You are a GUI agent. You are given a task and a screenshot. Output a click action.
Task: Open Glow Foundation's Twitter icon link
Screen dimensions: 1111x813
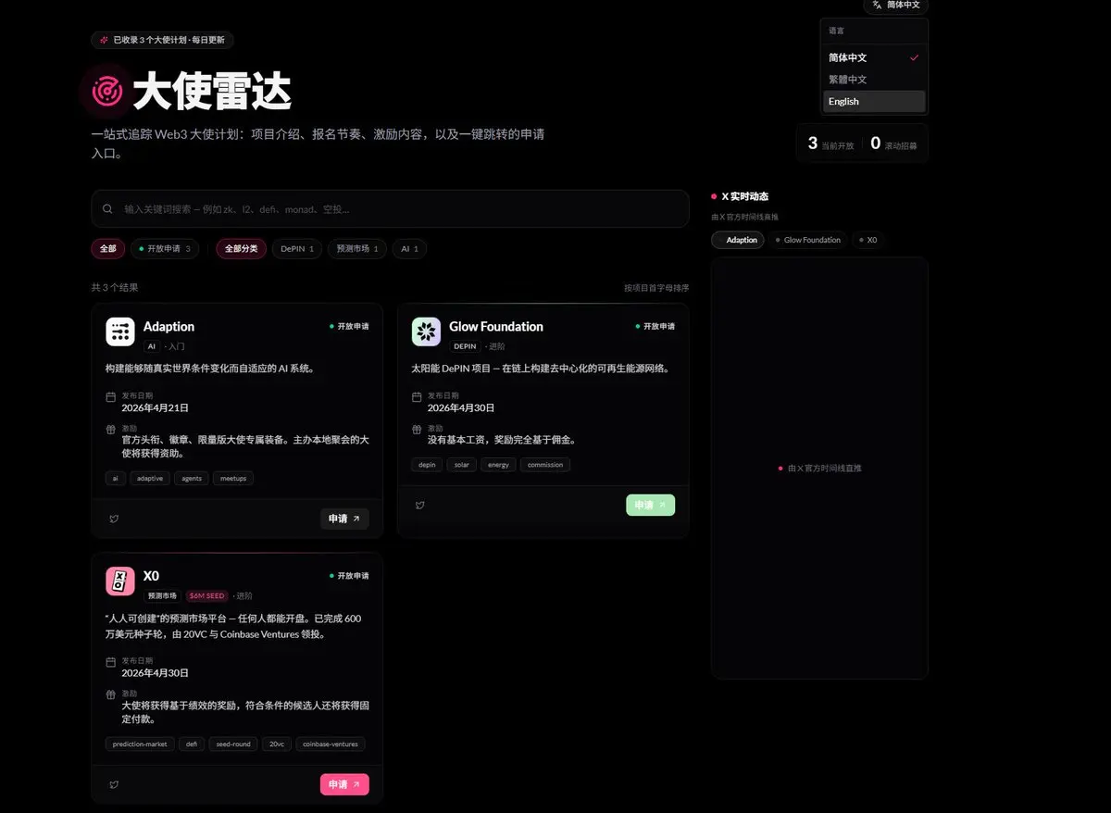click(x=419, y=505)
